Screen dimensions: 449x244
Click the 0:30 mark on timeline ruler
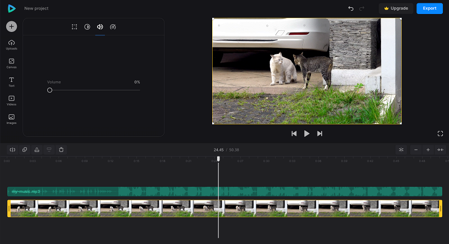pyautogui.click(x=266, y=161)
